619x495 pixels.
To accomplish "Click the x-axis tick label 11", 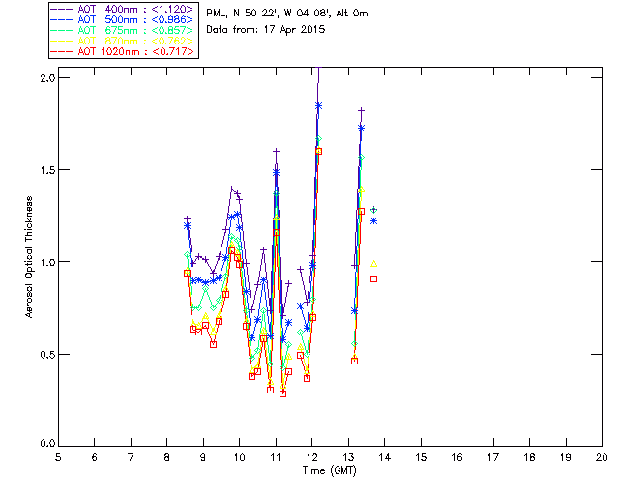I will point(276,457).
